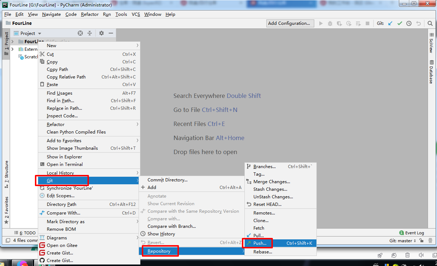Open the 2: Favorites side tab

tap(6, 210)
